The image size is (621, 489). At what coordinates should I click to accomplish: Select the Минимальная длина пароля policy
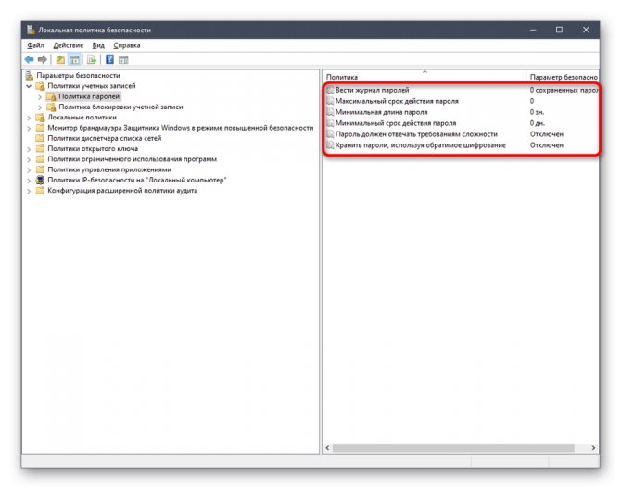pyautogui.click(x=381, y=112)
